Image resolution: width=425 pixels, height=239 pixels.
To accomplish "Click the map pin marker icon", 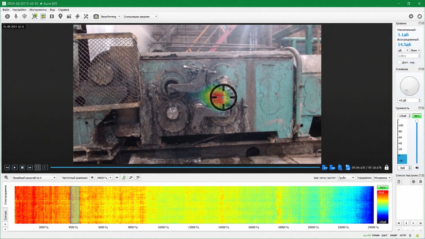I will (60, 16).
